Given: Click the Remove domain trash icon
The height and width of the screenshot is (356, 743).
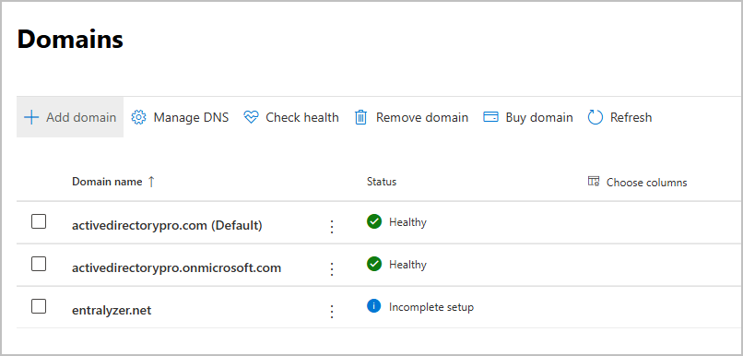Looking at the screenshot, I should tap(361, 117).
